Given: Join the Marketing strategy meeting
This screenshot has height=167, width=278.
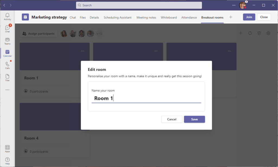Looking at the screenshot, I should pos(249,17).
